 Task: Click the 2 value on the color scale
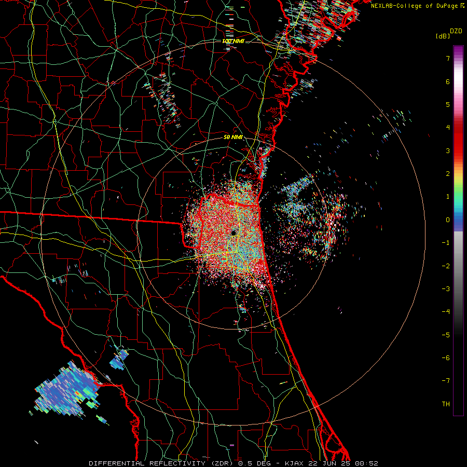click(x=448, y=174)
